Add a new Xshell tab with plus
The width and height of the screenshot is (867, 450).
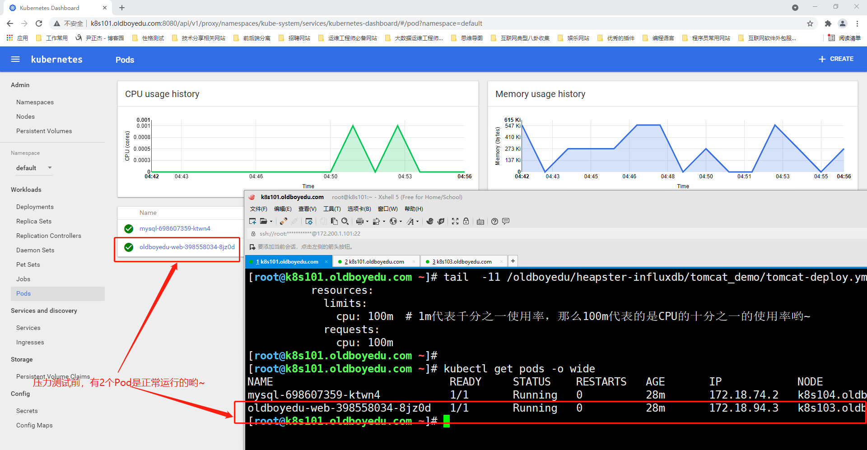point(513,261)
